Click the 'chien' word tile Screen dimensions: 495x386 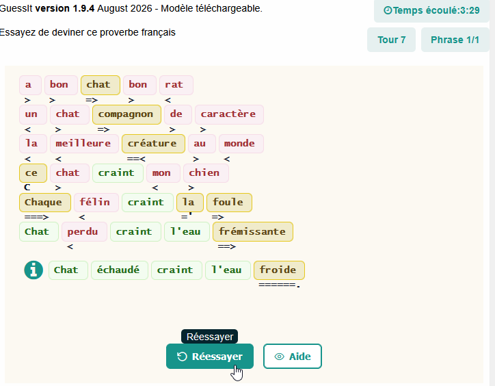[x=206, y=173]
